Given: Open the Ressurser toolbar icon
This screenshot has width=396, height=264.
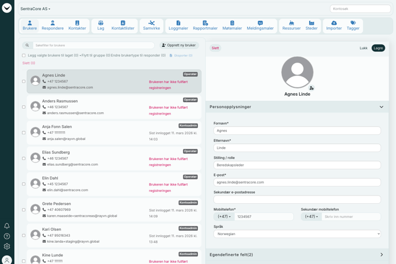Looking at the screenshot, I should point(291,23).
